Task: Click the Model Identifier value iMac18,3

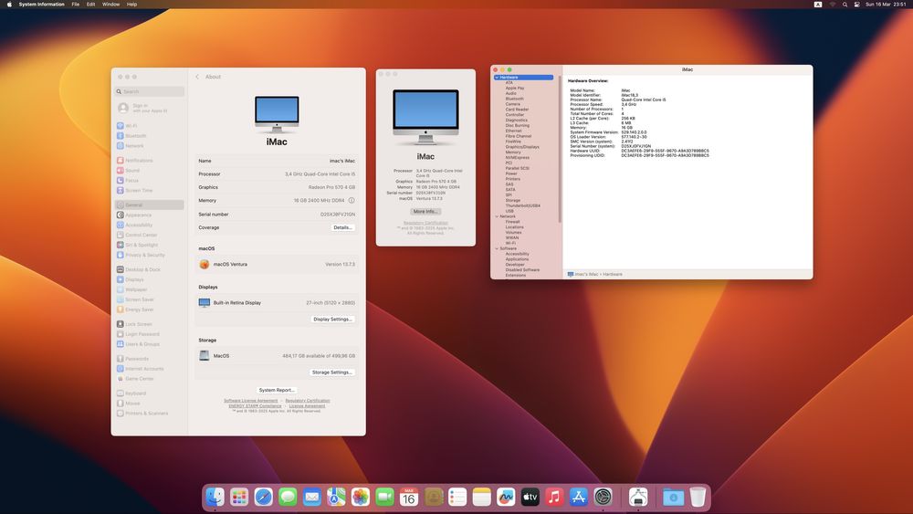Action: tap(629, 95)
